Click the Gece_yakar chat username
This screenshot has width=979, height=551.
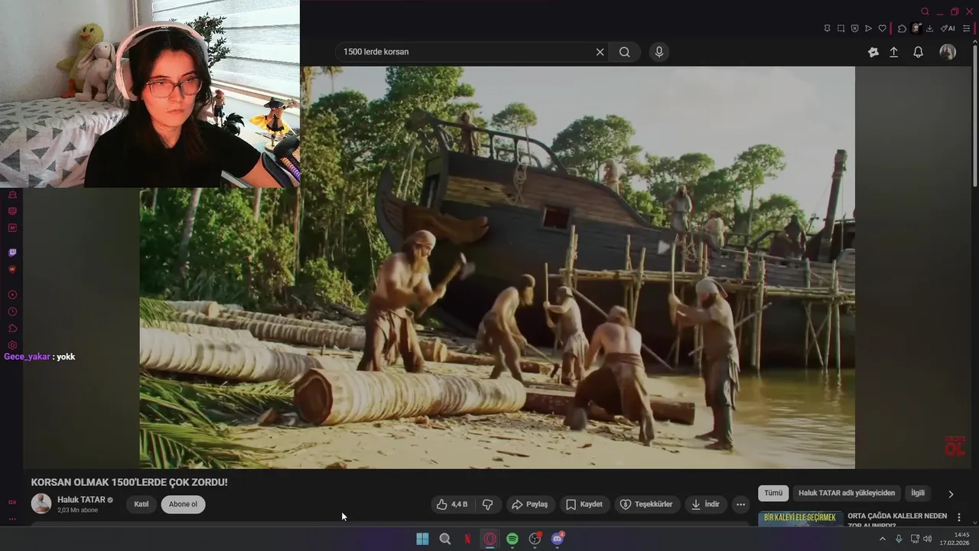[x=27, y=357]
